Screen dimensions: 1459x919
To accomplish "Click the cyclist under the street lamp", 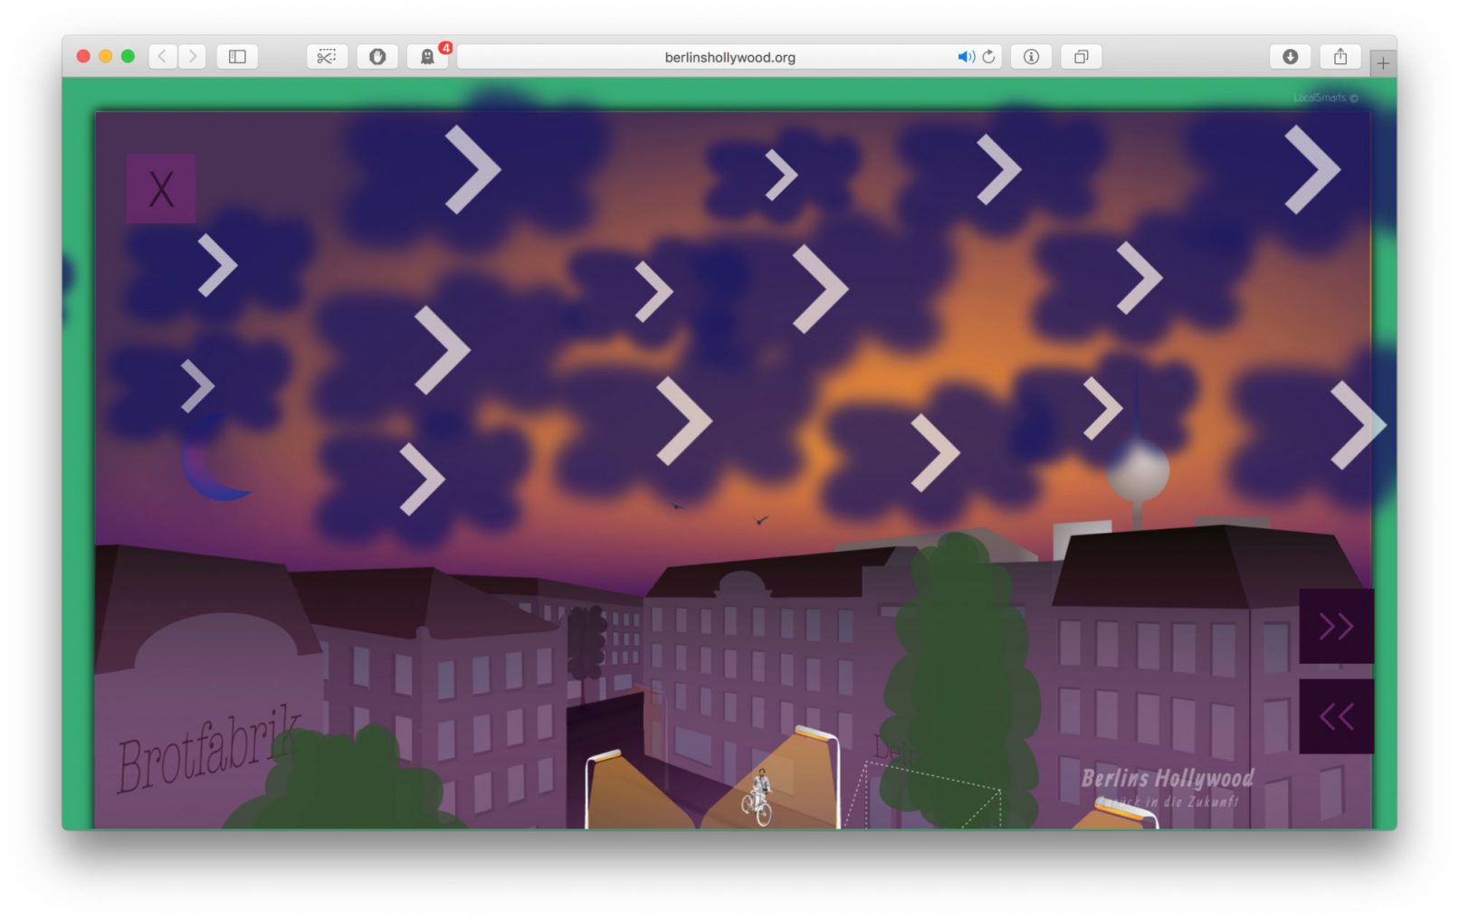I will (x=759, y=797).
